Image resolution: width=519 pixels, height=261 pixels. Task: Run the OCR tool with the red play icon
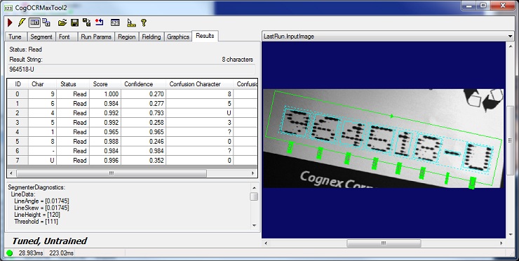point(10,22)
